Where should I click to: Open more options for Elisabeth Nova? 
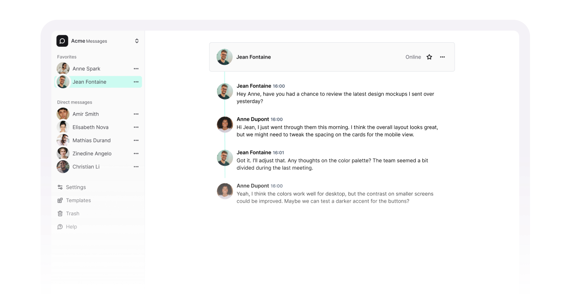[x=136, y=127]
